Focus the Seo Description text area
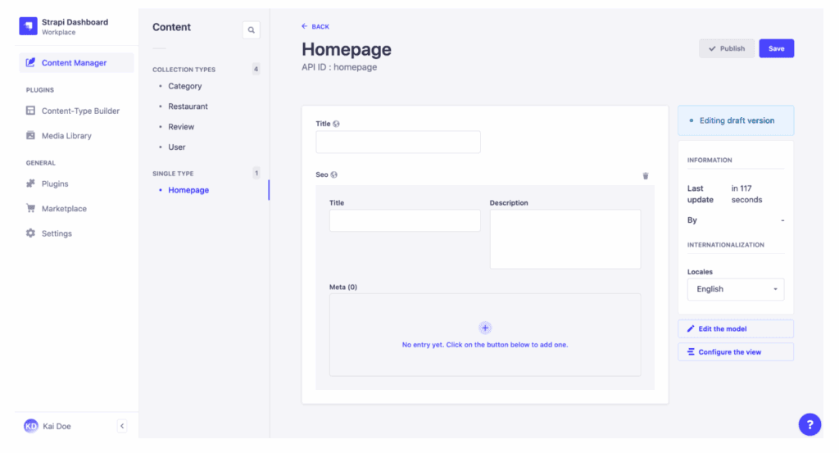Viewport: 839px width, 453px height. (565, 238)
